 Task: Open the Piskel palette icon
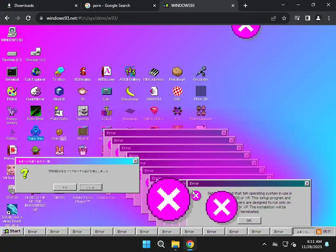pyautogui.click(x=12, y=94)
